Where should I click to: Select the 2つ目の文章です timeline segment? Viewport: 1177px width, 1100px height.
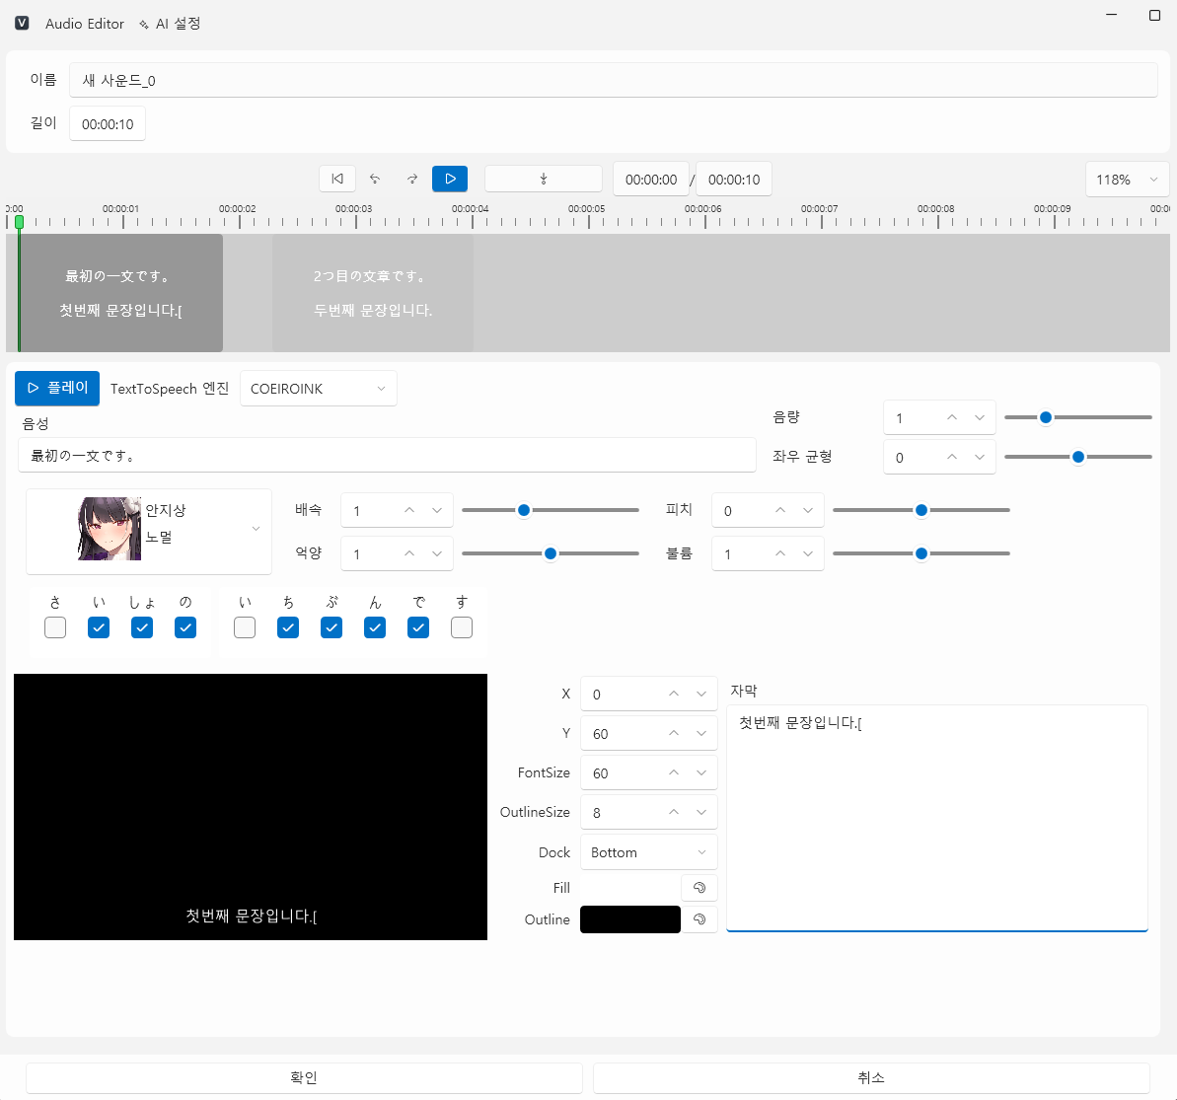point(372,292)
